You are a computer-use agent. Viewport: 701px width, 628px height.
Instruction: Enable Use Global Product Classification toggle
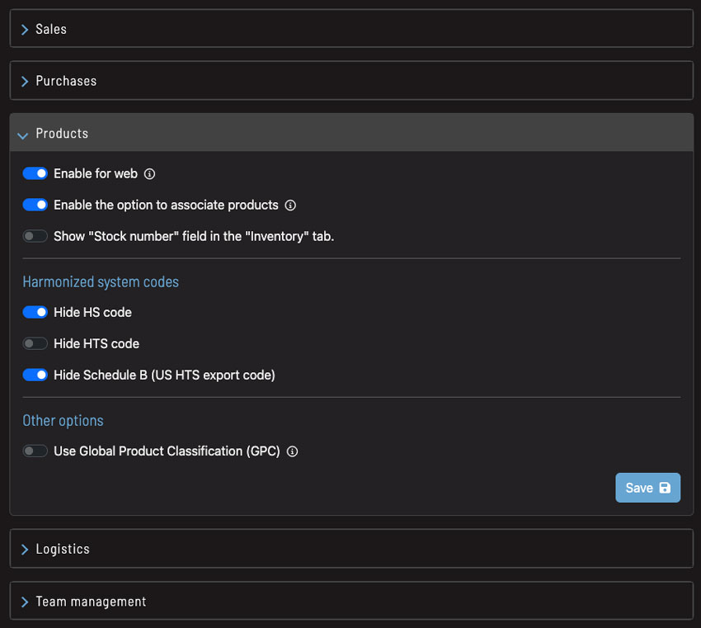35,451
